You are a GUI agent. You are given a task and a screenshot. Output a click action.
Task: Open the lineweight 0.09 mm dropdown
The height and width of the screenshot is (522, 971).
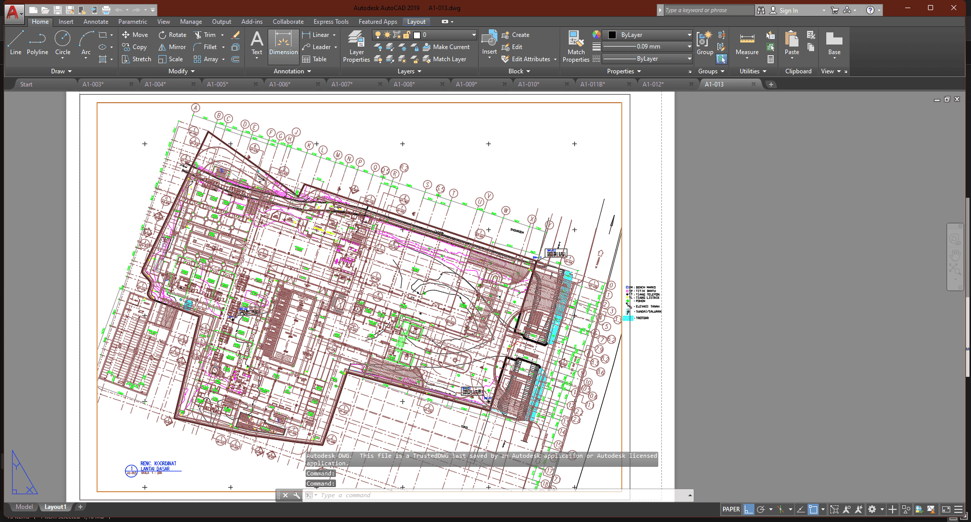(689, 47)
